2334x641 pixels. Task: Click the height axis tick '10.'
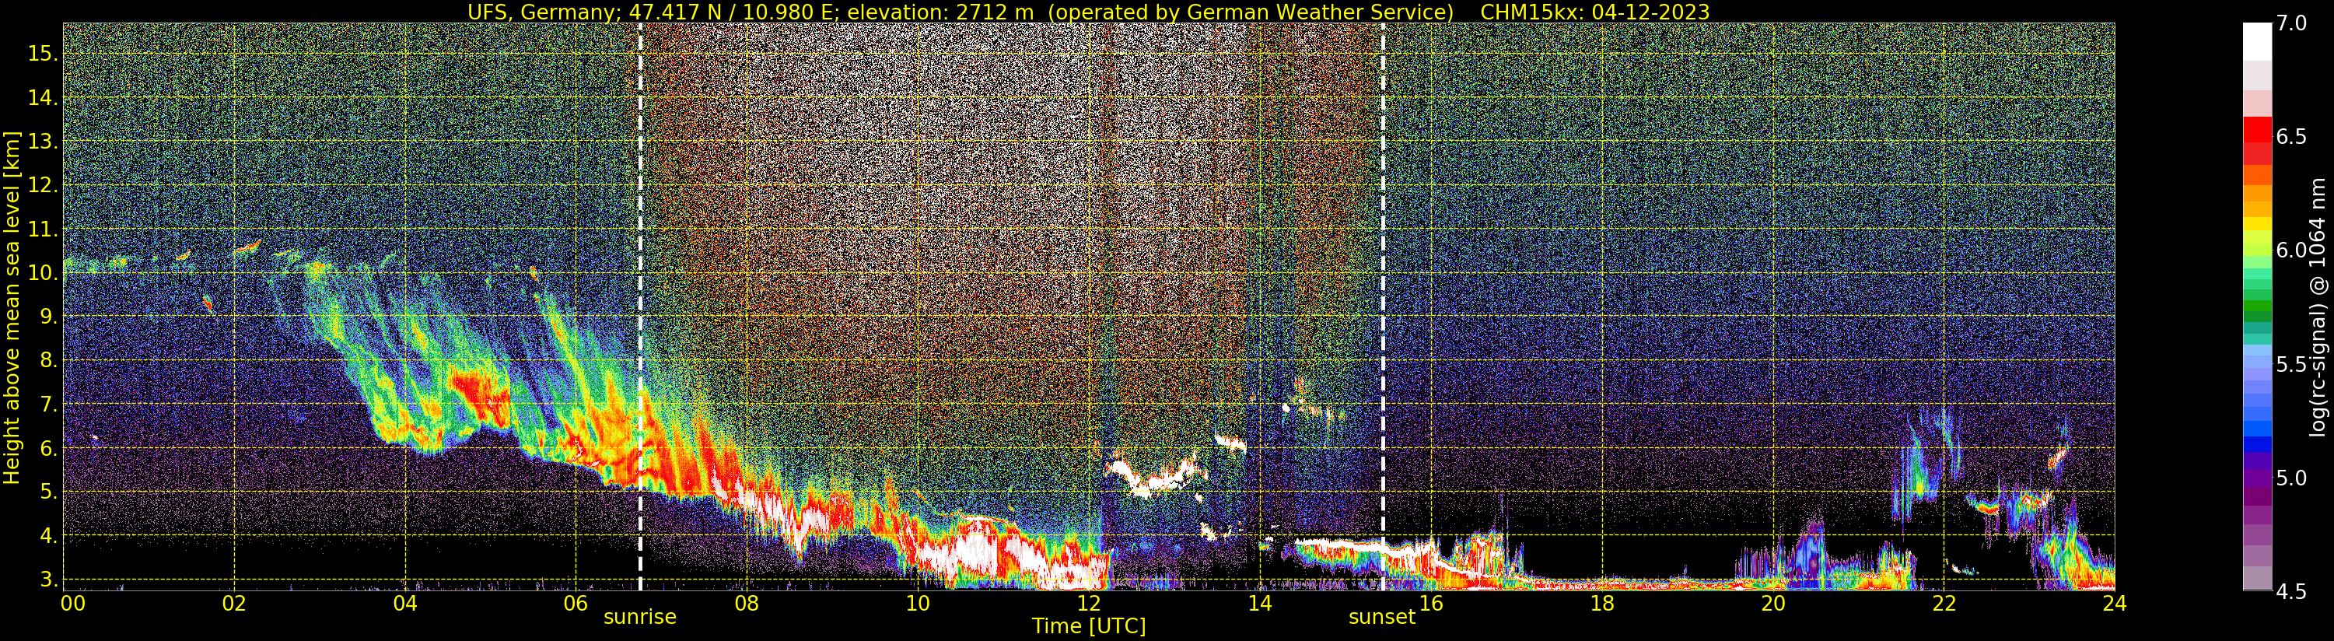pyautogui.click(x=43, y=273)
